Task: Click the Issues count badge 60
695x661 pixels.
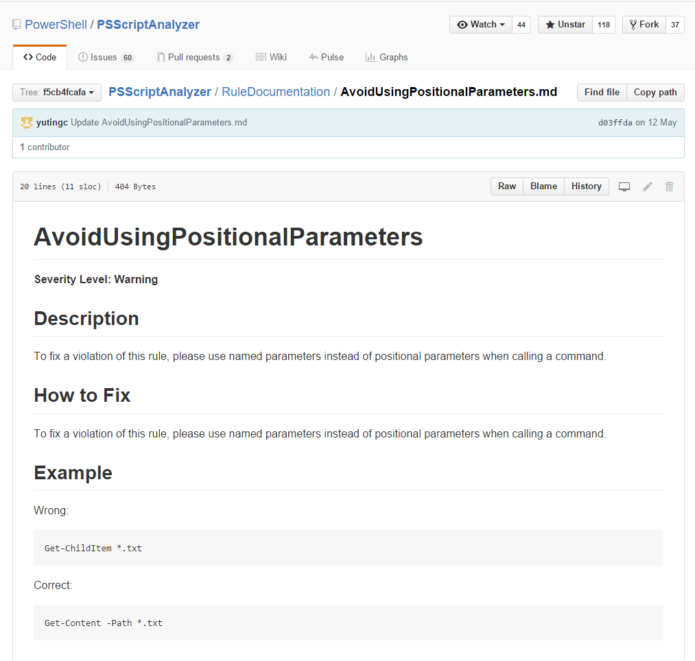Action: [128, 58]
